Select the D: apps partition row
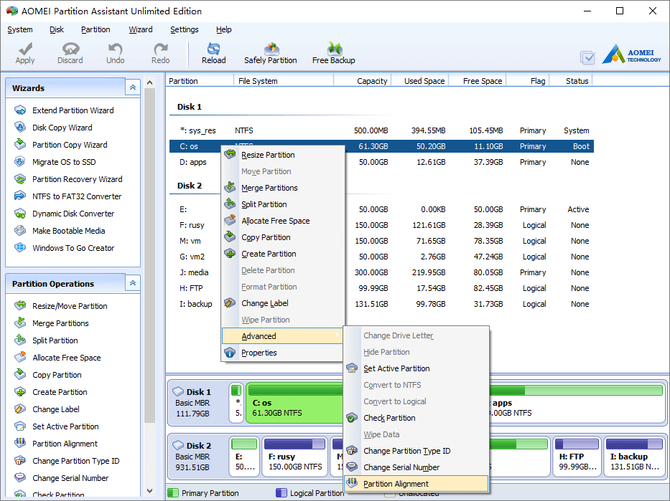Screen dimensions: 670x501 (381, 162)
